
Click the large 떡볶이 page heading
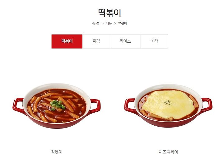(110, 13)
